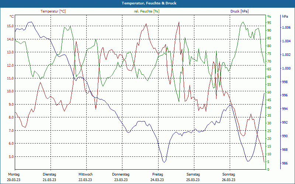Click the '25' humidity axis value
Viewport: 295px width, 184px height.
(x=269, y=131)
